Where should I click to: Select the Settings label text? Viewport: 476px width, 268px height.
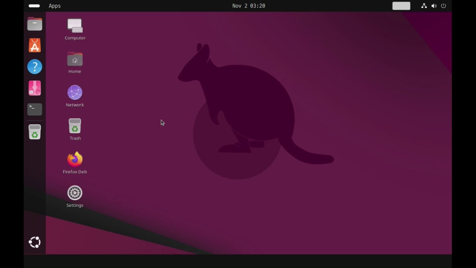(x=75, y=205)
